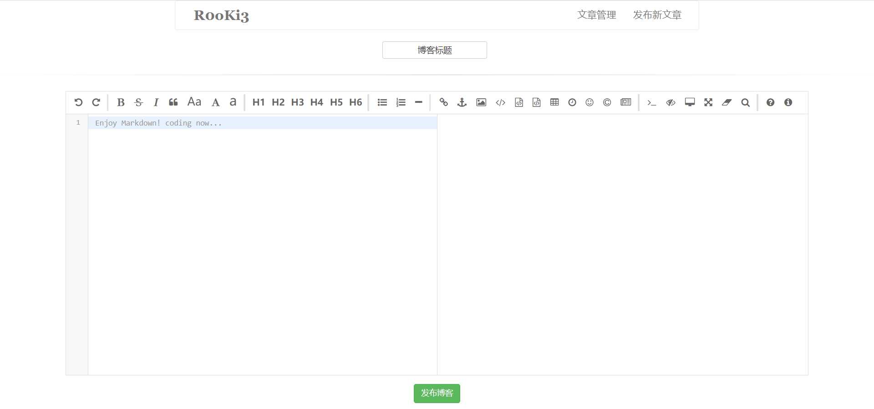Insert an ordered numbered list

pyautogui.click(x=401, y=102)
